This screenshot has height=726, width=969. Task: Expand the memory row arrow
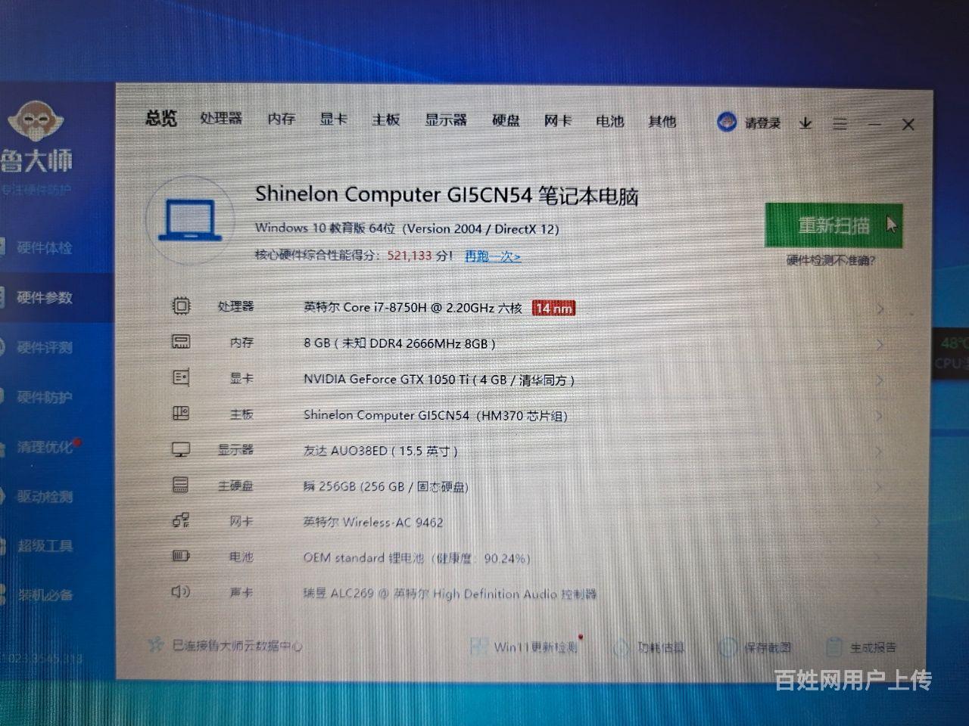pyautogui.click(x=880, y=345)
